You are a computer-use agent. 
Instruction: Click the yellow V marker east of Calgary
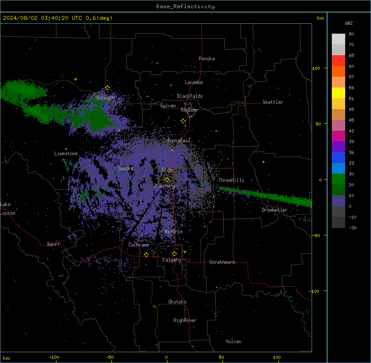coord(185,252)
